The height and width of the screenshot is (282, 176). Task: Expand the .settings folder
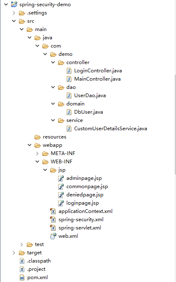pyautogui.click(x=14, y=13)
